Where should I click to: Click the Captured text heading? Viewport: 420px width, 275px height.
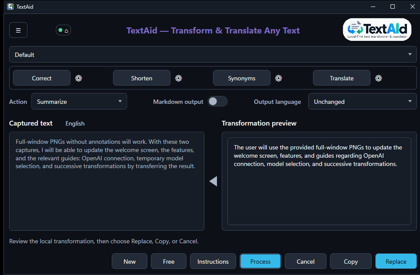(x=31, y=123)
